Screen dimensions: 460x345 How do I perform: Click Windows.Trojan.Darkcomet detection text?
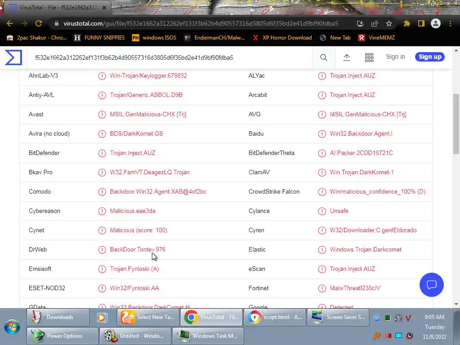click(x=366, y=250)
